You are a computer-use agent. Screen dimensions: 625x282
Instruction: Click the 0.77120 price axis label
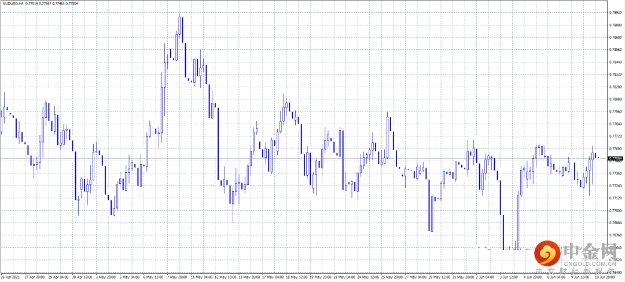click(x=615, y=198)
